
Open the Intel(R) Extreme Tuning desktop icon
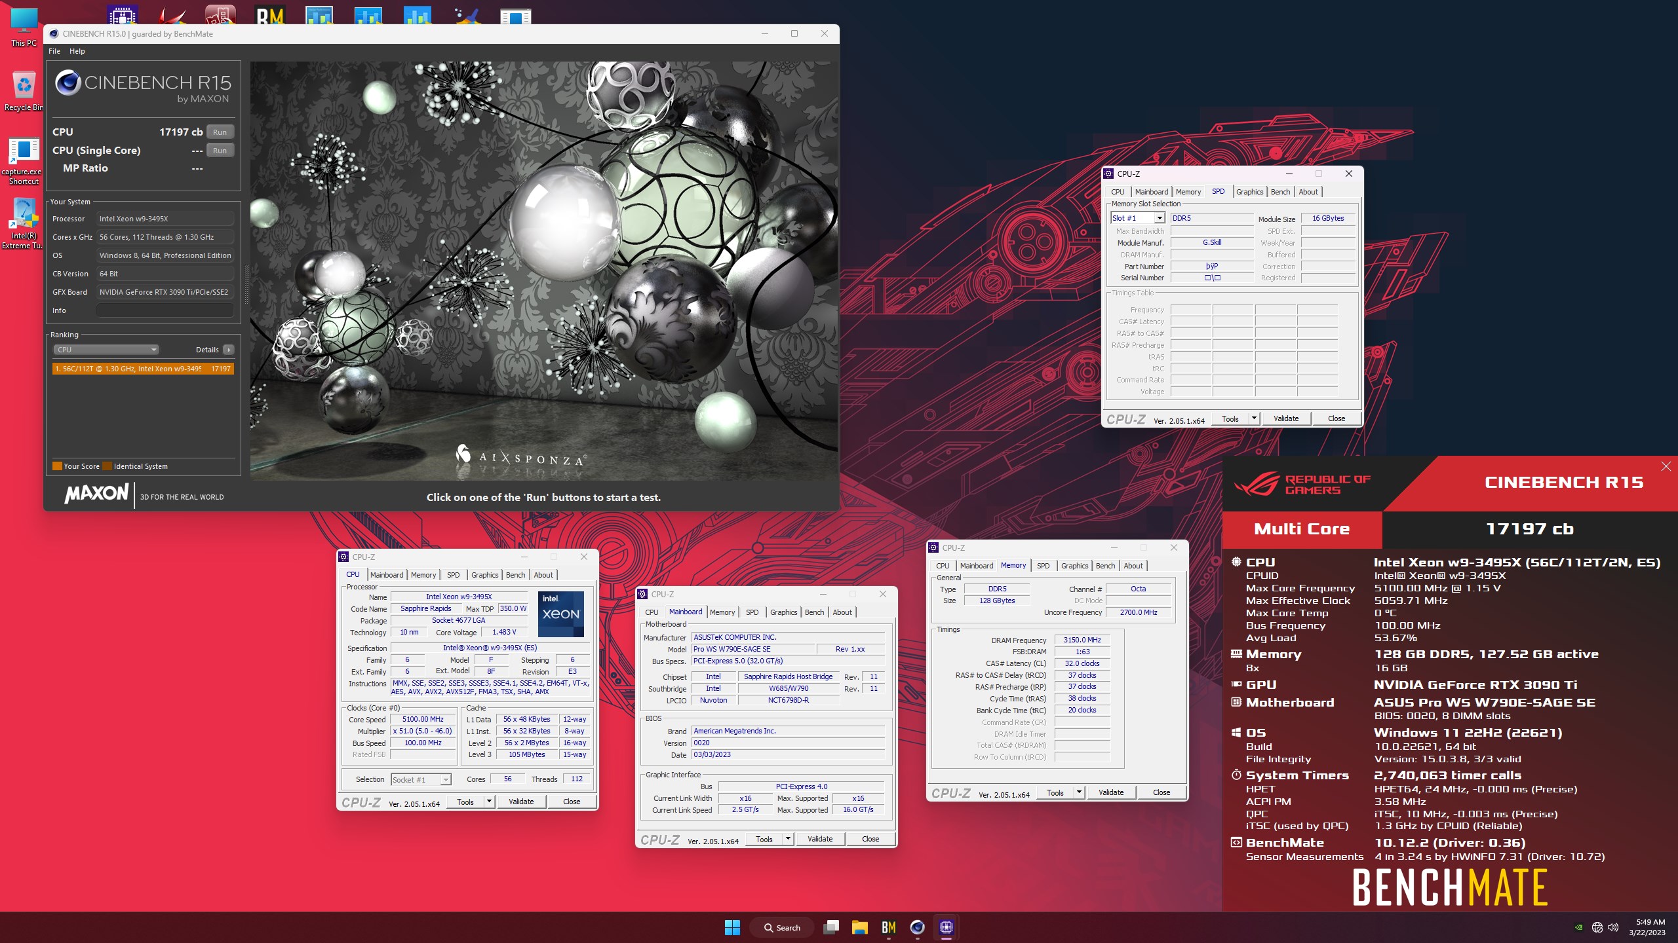point(24,224)
